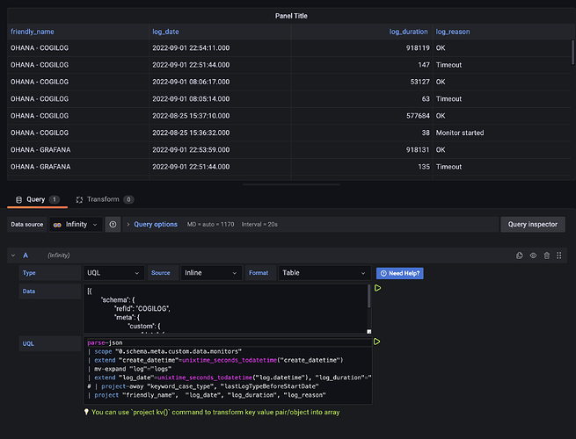Collapse query A row chevron
This screenshot has width=576, height=439.
click(x=12, y=255)
